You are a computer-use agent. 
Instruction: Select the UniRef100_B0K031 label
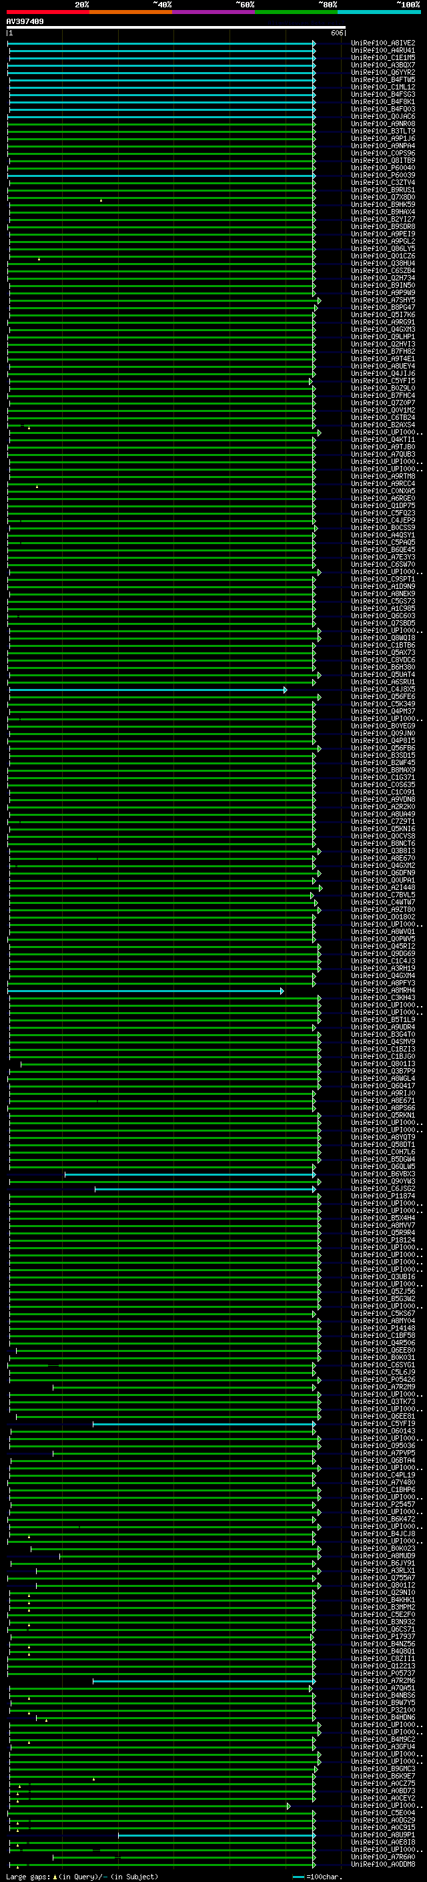point(382,1358)
